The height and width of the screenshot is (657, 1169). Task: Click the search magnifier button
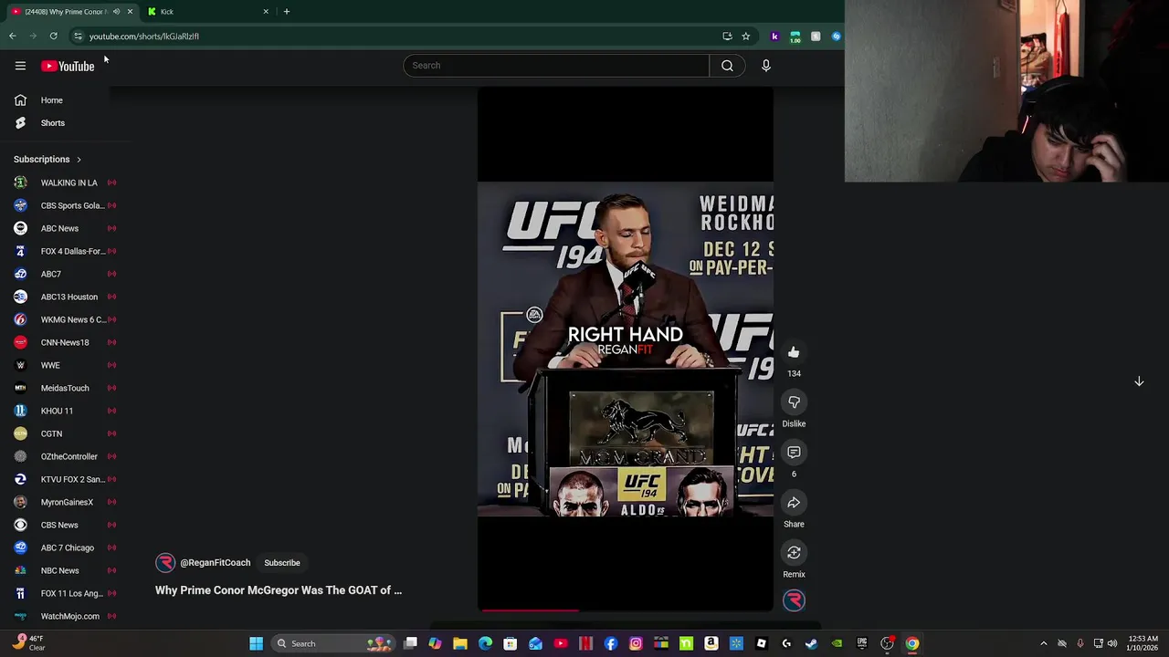[727, 66]
